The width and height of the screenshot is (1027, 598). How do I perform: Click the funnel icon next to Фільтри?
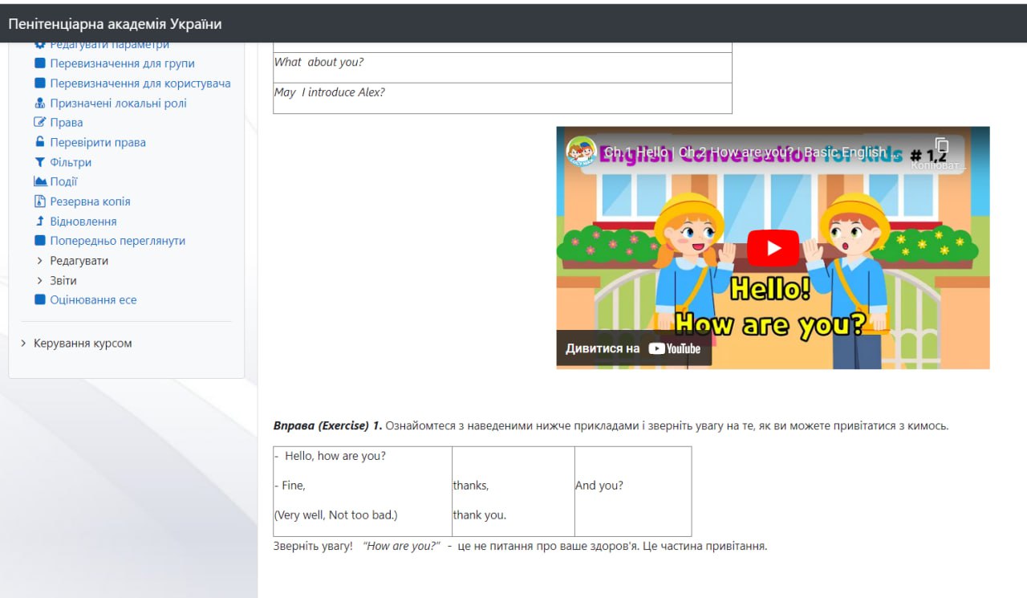40,162
